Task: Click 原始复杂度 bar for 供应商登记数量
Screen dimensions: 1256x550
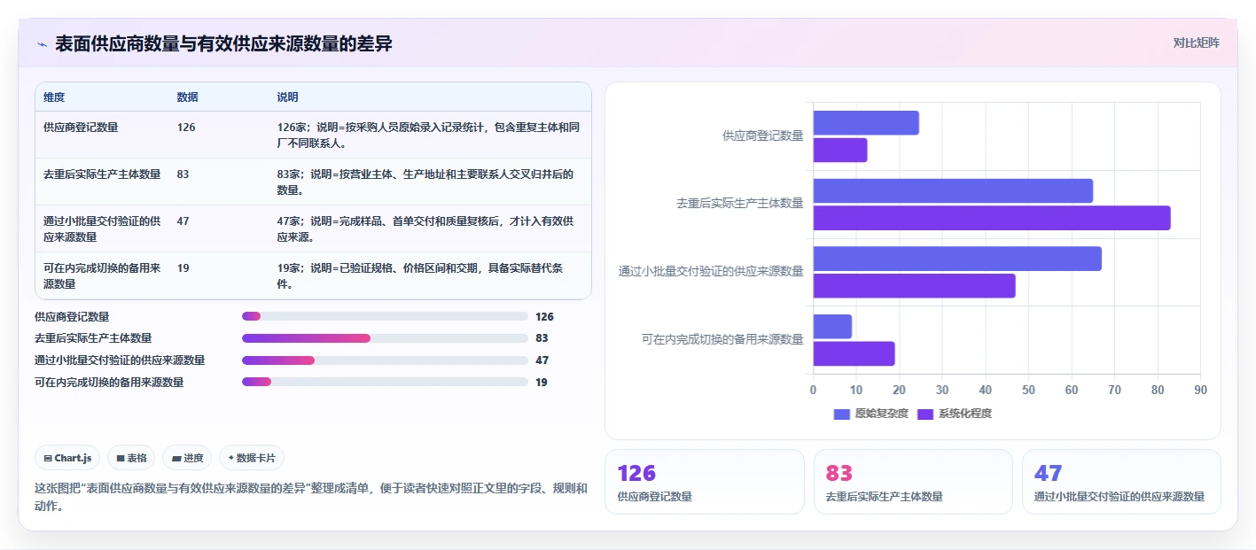Action: [866, 123]
